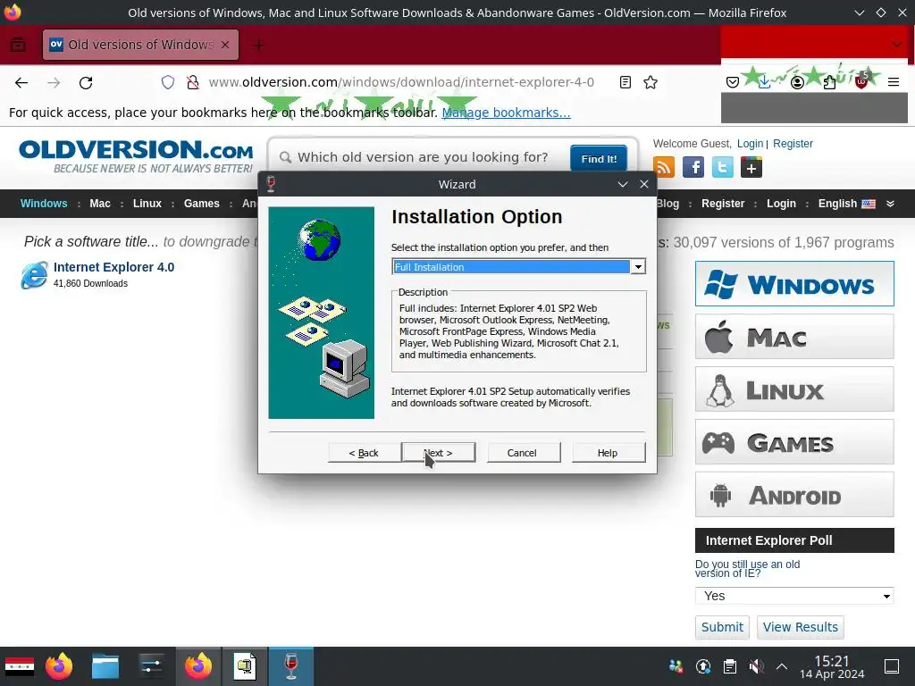Open the Installation Option dropdown arrow
This screenshot has width=915, height=686.
pos(638,266)
